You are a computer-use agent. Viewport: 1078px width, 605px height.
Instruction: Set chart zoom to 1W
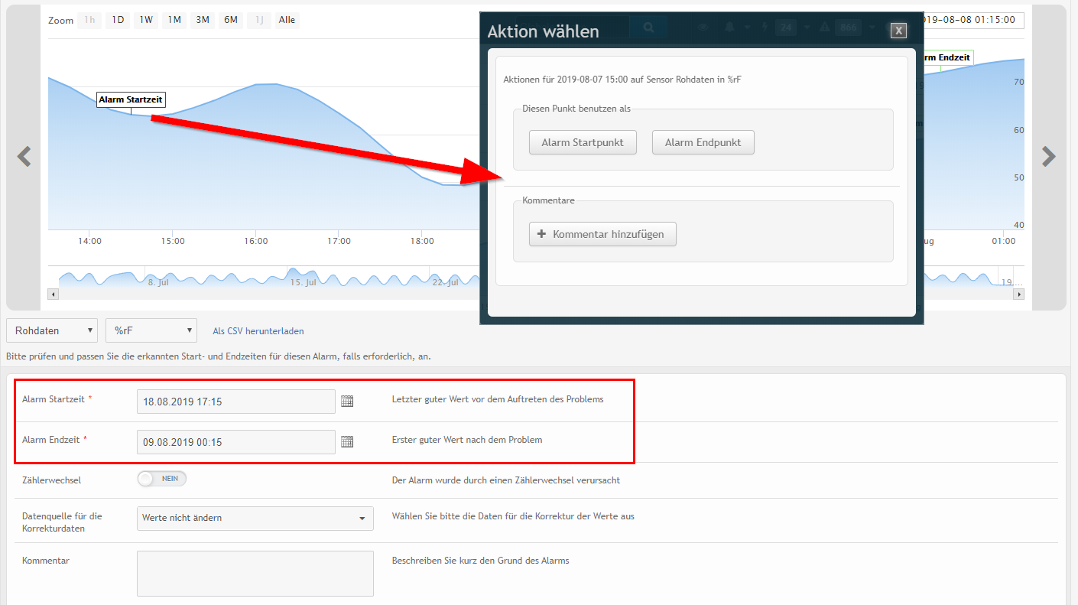coord(146,20)
